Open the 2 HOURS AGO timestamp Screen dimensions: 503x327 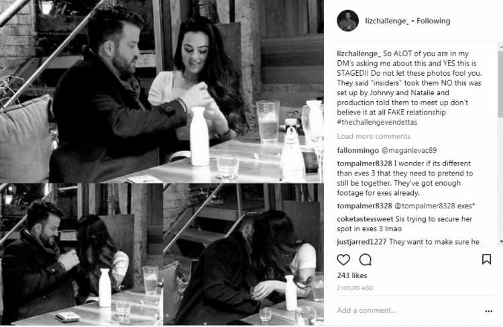(x=355, y=288)
